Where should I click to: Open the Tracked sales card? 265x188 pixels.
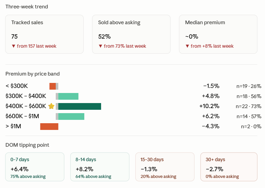(44, 34)
